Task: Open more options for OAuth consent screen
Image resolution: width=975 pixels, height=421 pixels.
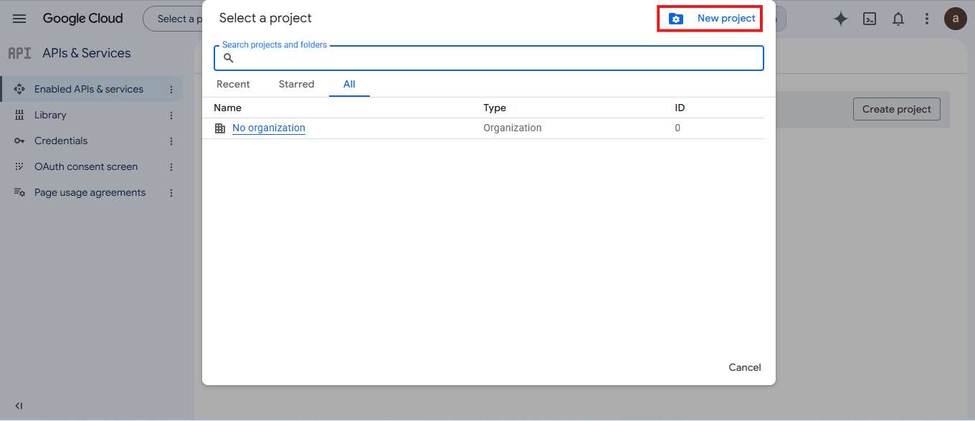Action: point(171,167)
